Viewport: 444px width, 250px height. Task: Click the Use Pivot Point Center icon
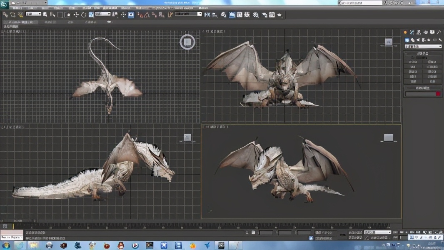coord(115,15)
